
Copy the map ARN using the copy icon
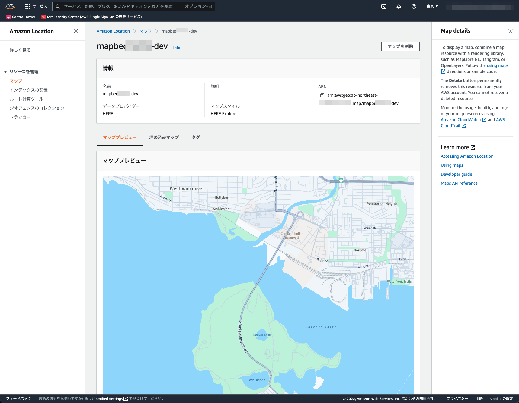coord(322,95)
